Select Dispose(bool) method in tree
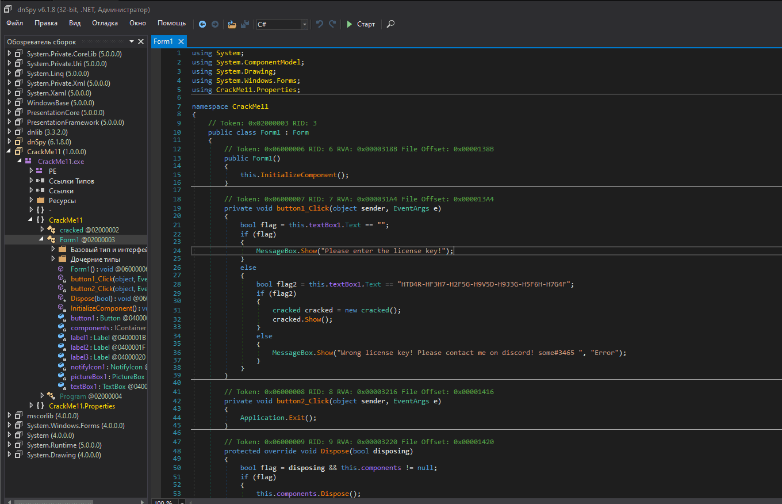Viewport: 782px width, 504px height. [109, 298]
